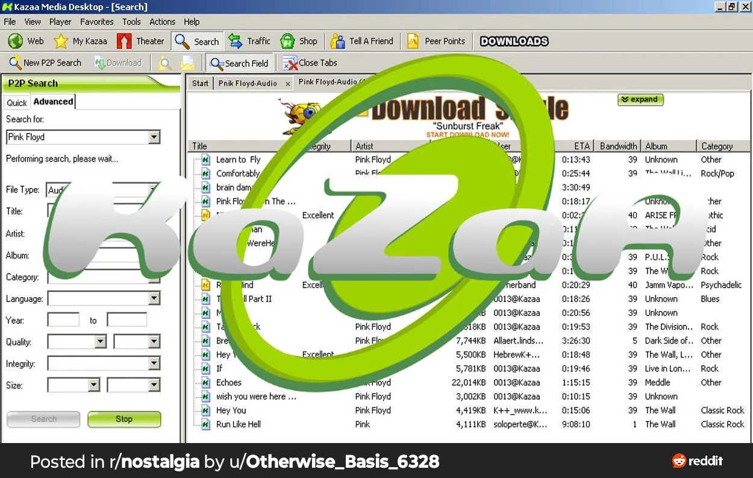The image size is (753, 478).
Task: Toggle the Search Field toolbar button
Action: coord(239,63)
